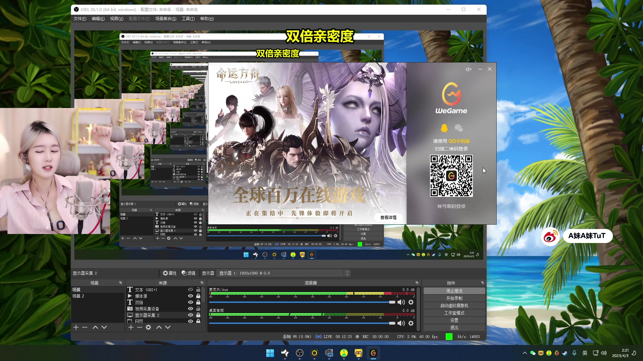Unlock the 媒体源 source
This screenshot has height=361, width=643.
(198, 296)
